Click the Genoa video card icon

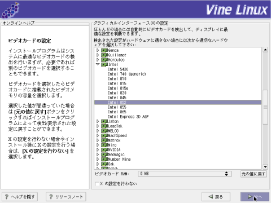point(104,50)
